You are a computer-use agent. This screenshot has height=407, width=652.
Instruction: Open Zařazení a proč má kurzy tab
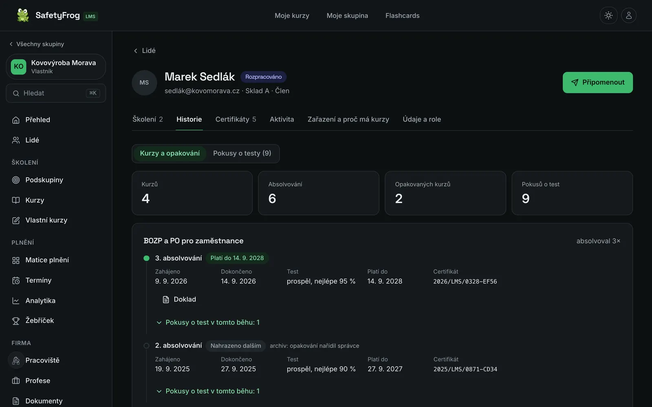click(x=348, y=119)
